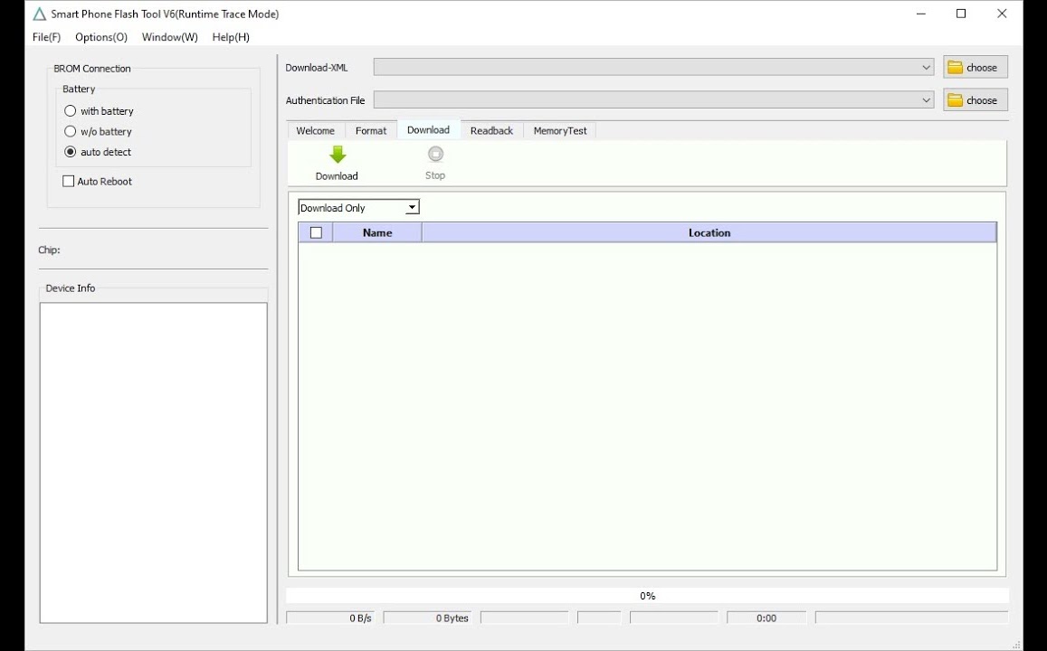Switch to the Format tab
1047x651 pixels.
(371, 131)
